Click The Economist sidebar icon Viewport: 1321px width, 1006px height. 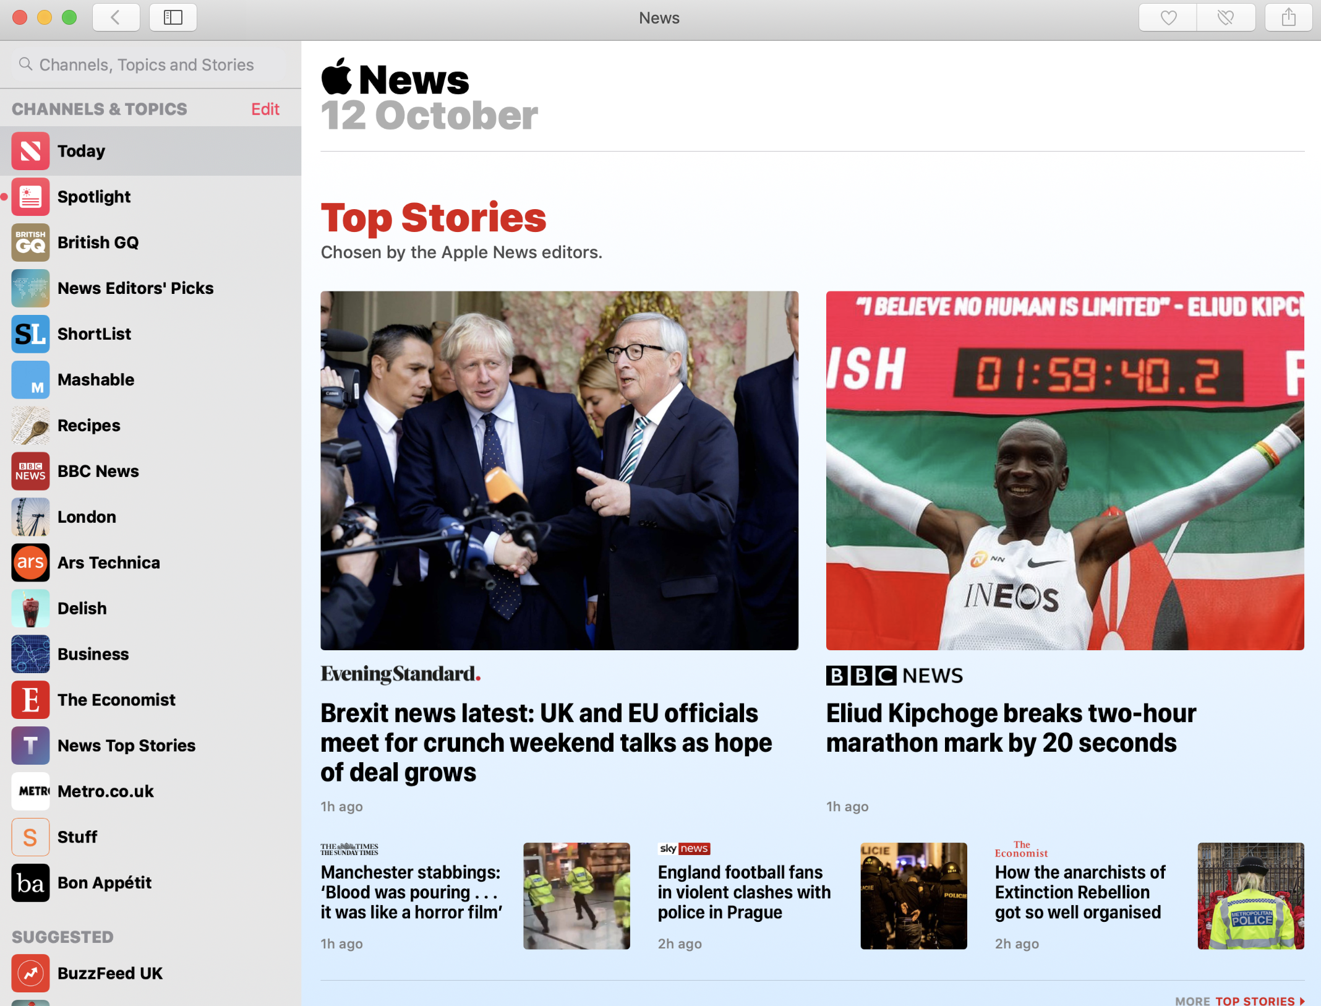pos(30,700)
